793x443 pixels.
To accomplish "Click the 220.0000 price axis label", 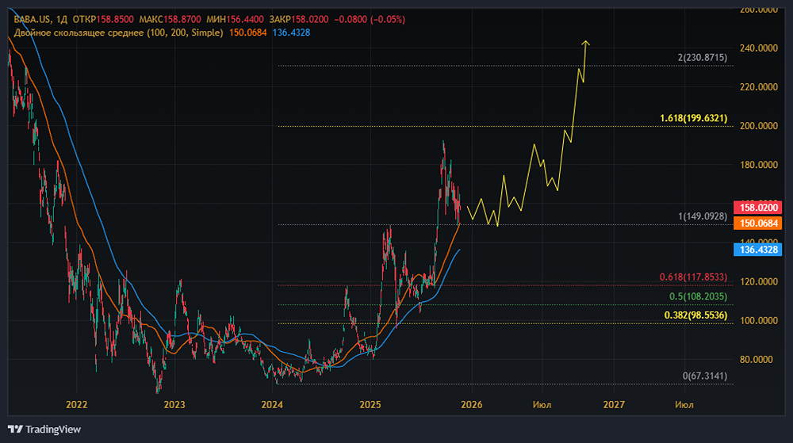I will pos(759,87).
